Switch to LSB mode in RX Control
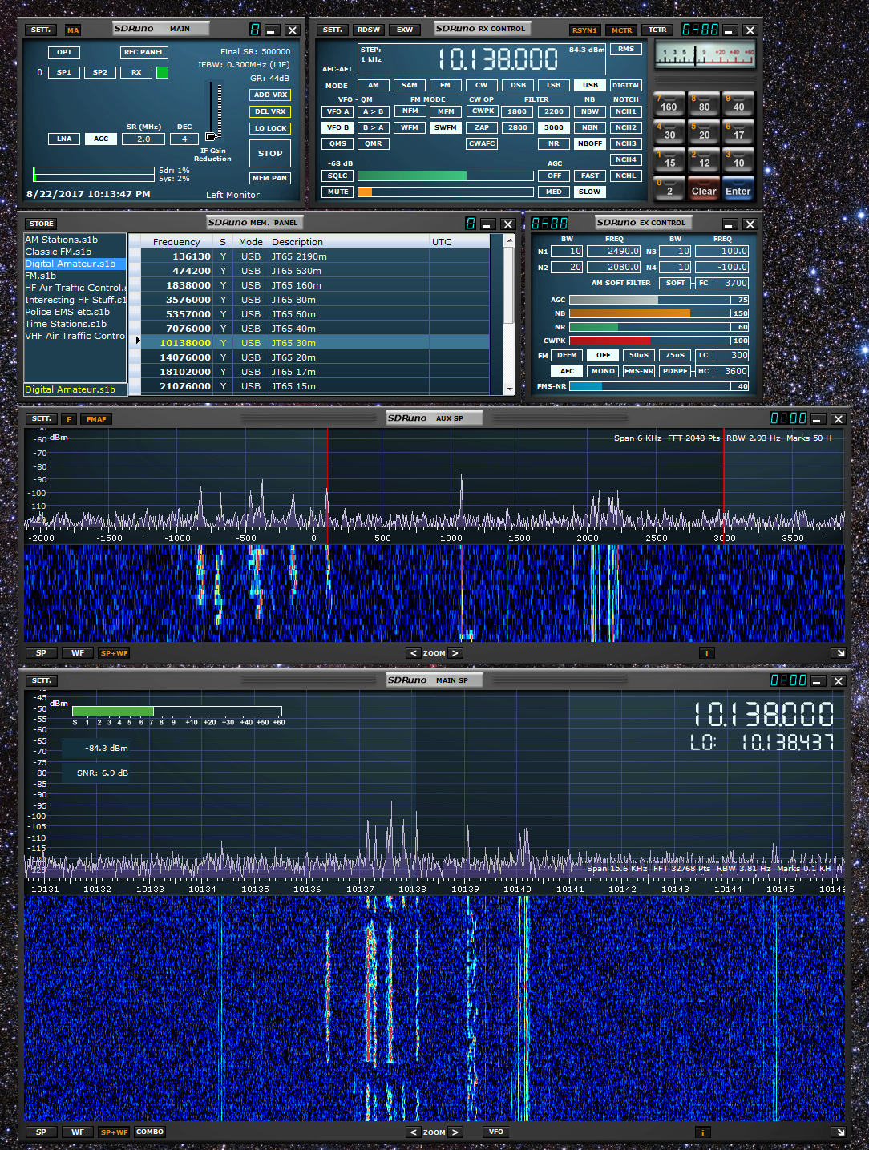The width and height of the screenshot is (869, 1150). click(x=553, y=85)
